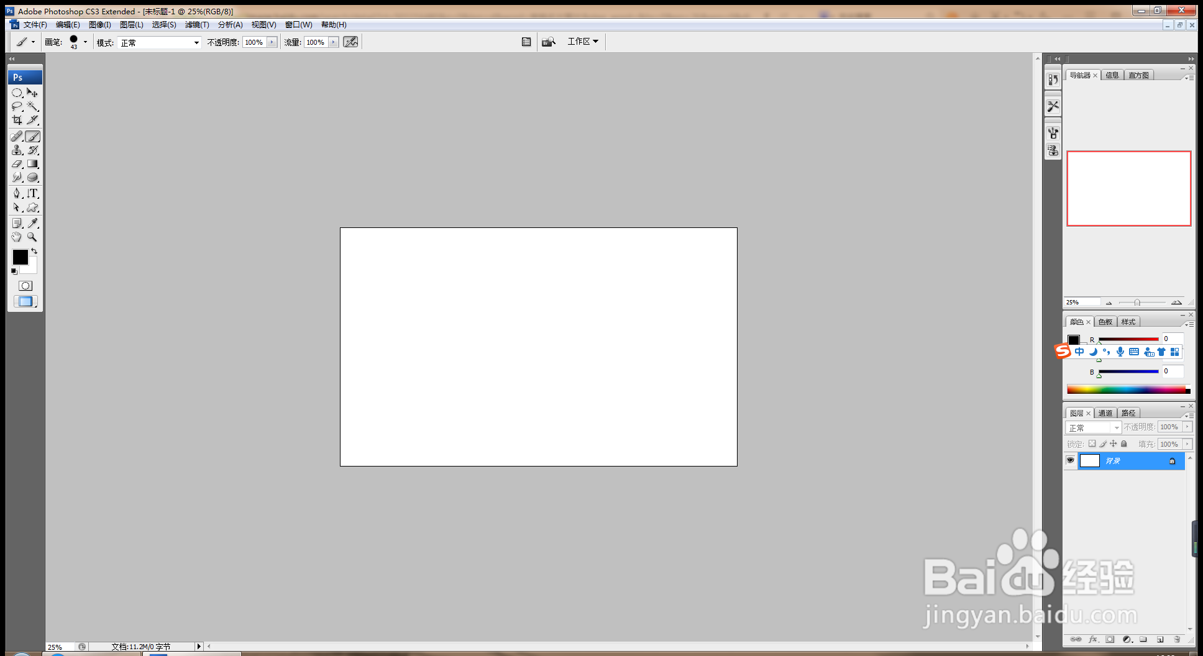Switch to the 色板 tab
This screenshot has width=1203, height=656.
point(1105,322)
